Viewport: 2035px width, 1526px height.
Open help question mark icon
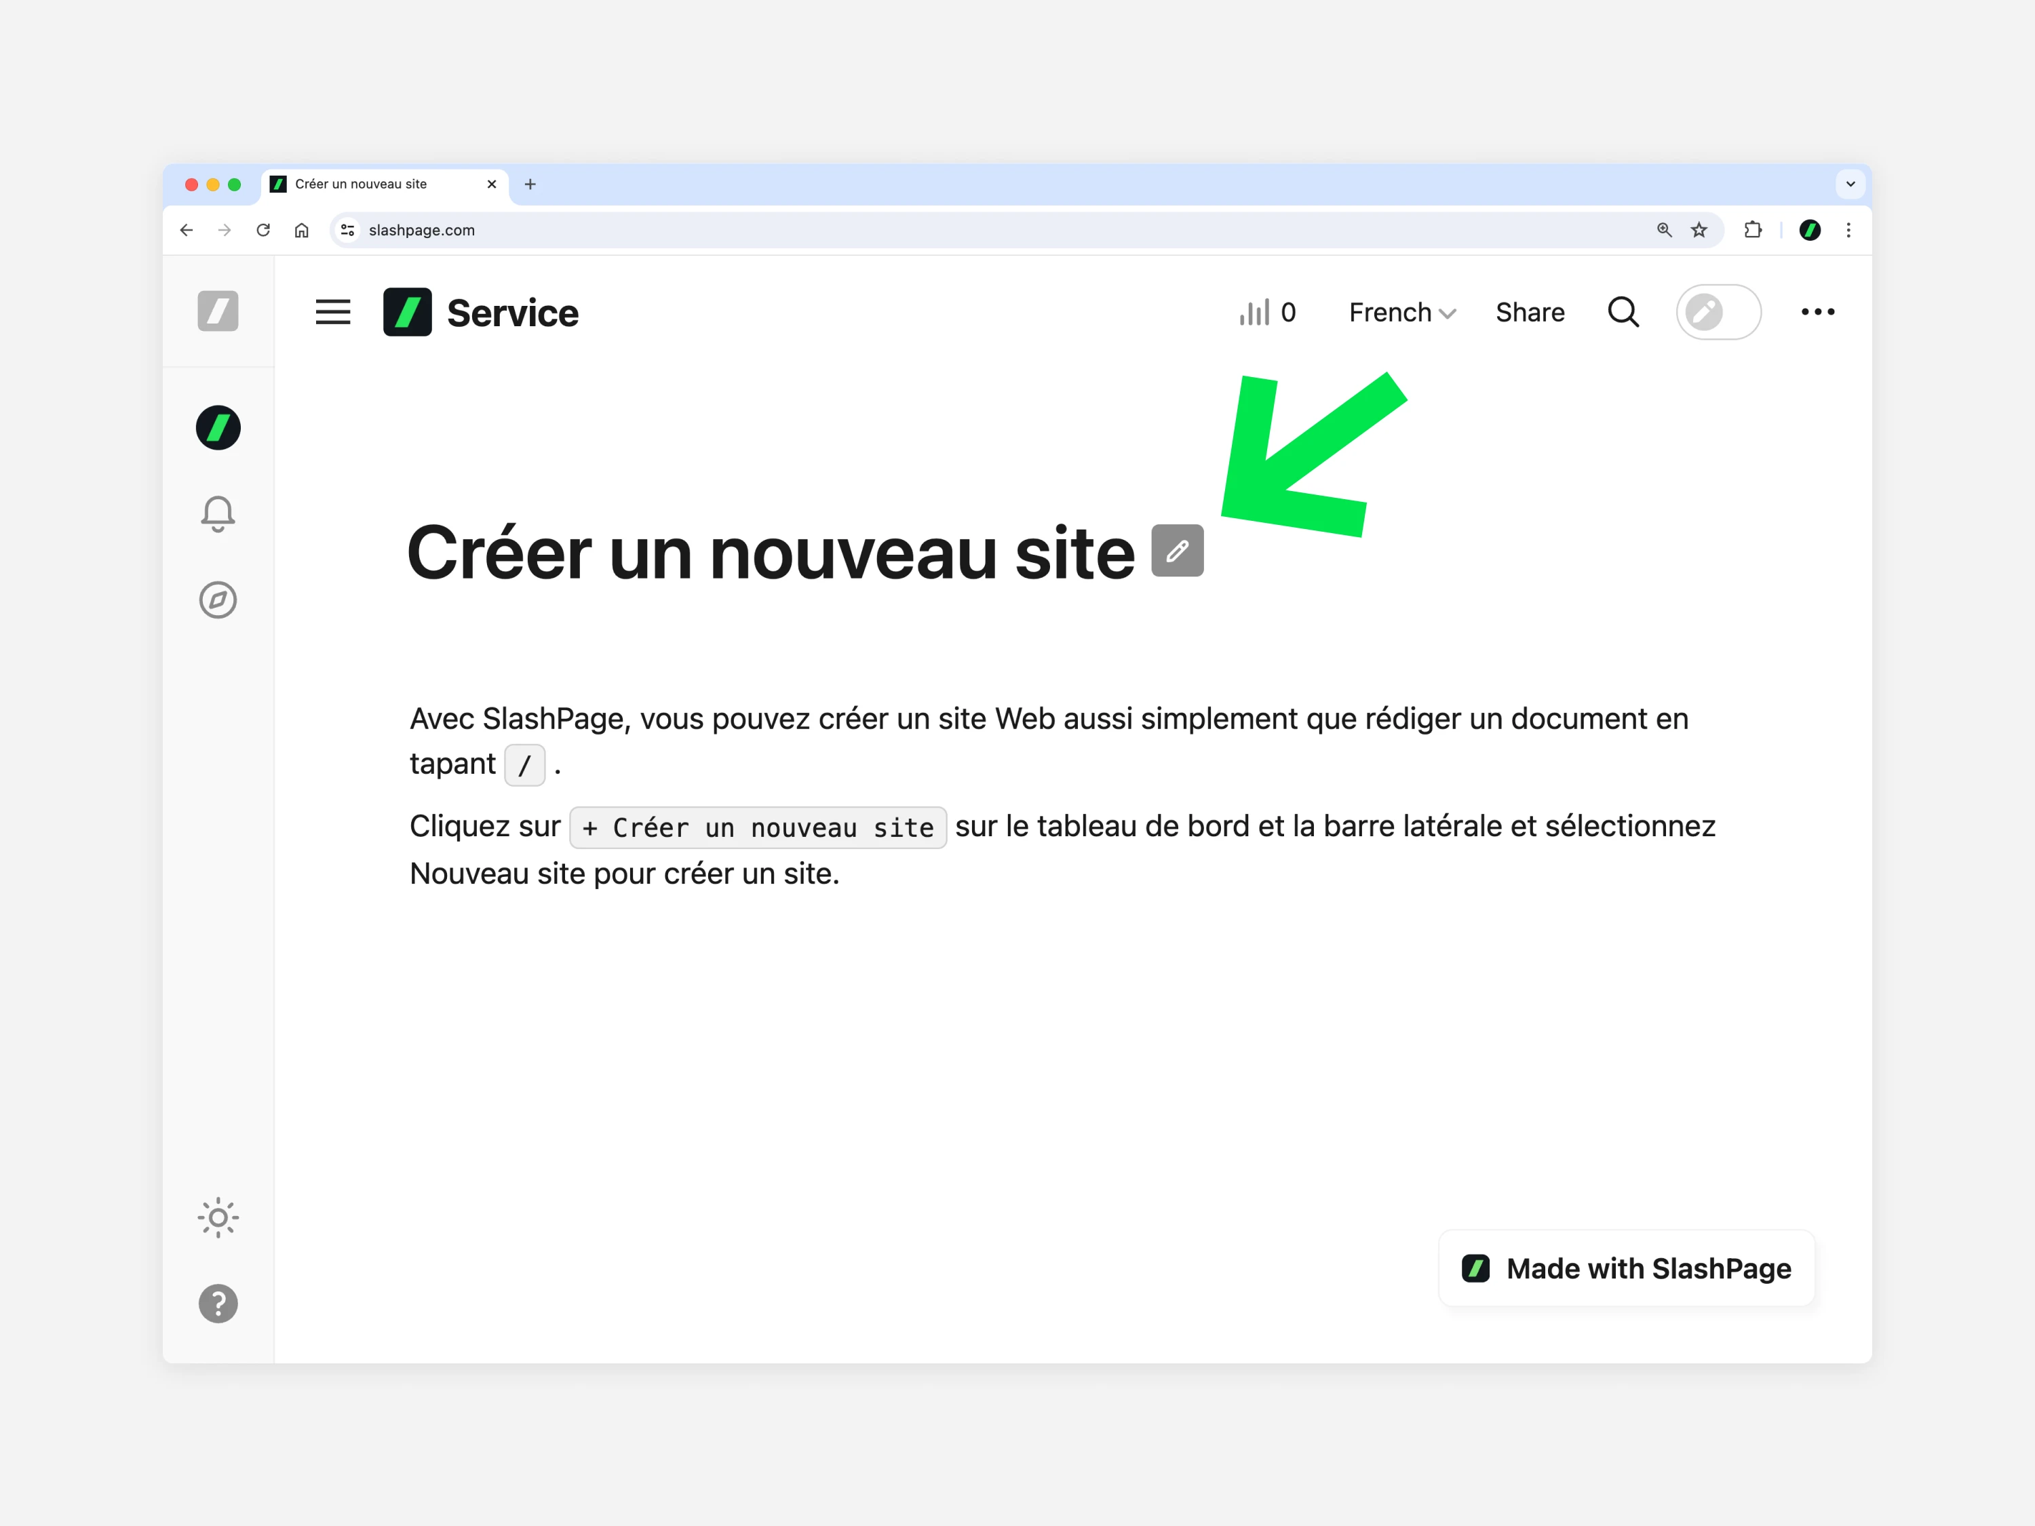point(218,1304)
